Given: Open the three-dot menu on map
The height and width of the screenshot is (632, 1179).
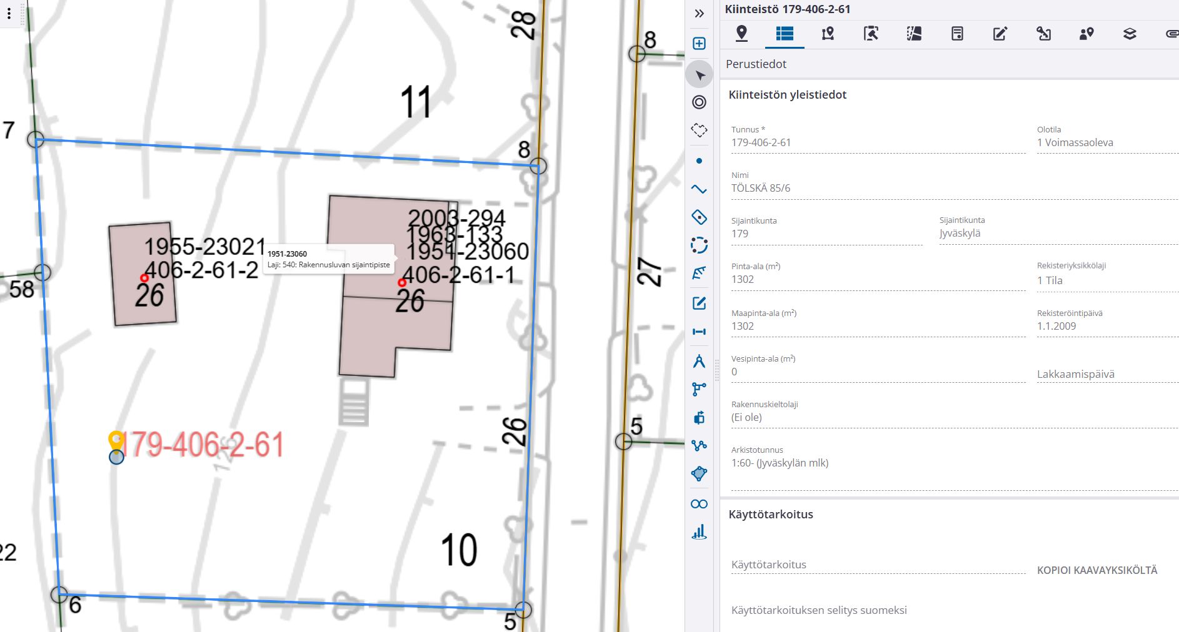Looking at the screenshot, I should coord(9,14).
